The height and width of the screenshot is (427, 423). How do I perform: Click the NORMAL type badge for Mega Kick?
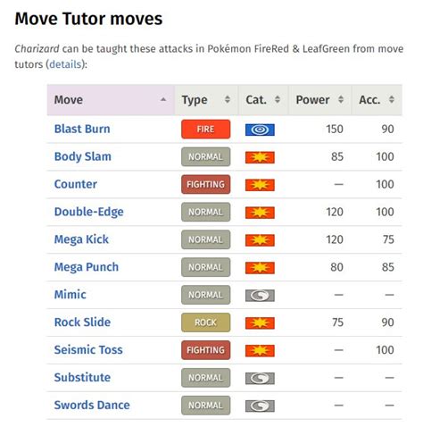coord(205,239)
